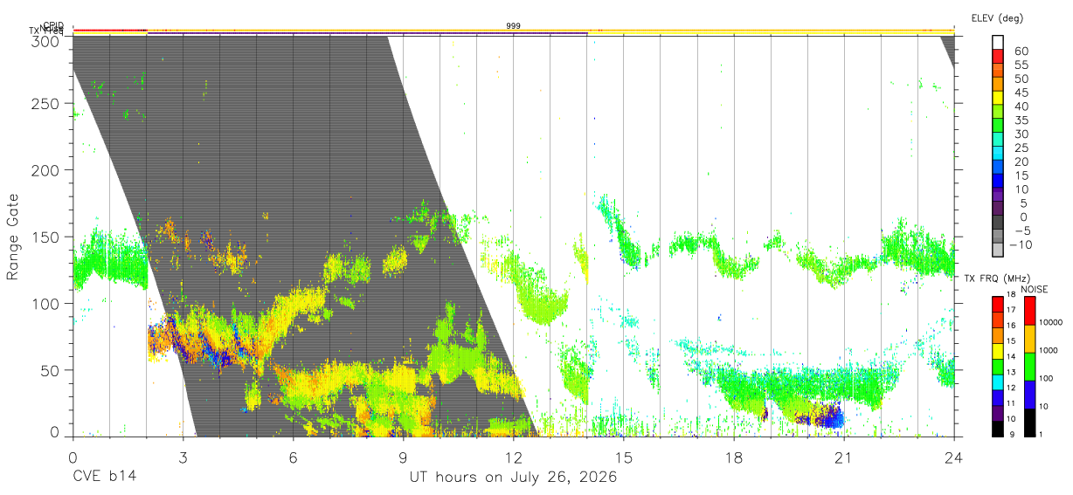
Task: Click the orange segment of the NOISE legend bar
Action: point(1028,339)
